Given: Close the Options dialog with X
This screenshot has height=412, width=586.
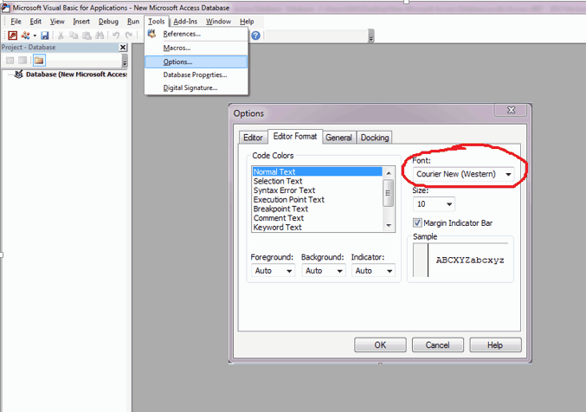Looking at the screenshot, I should (x=511, y=110).
